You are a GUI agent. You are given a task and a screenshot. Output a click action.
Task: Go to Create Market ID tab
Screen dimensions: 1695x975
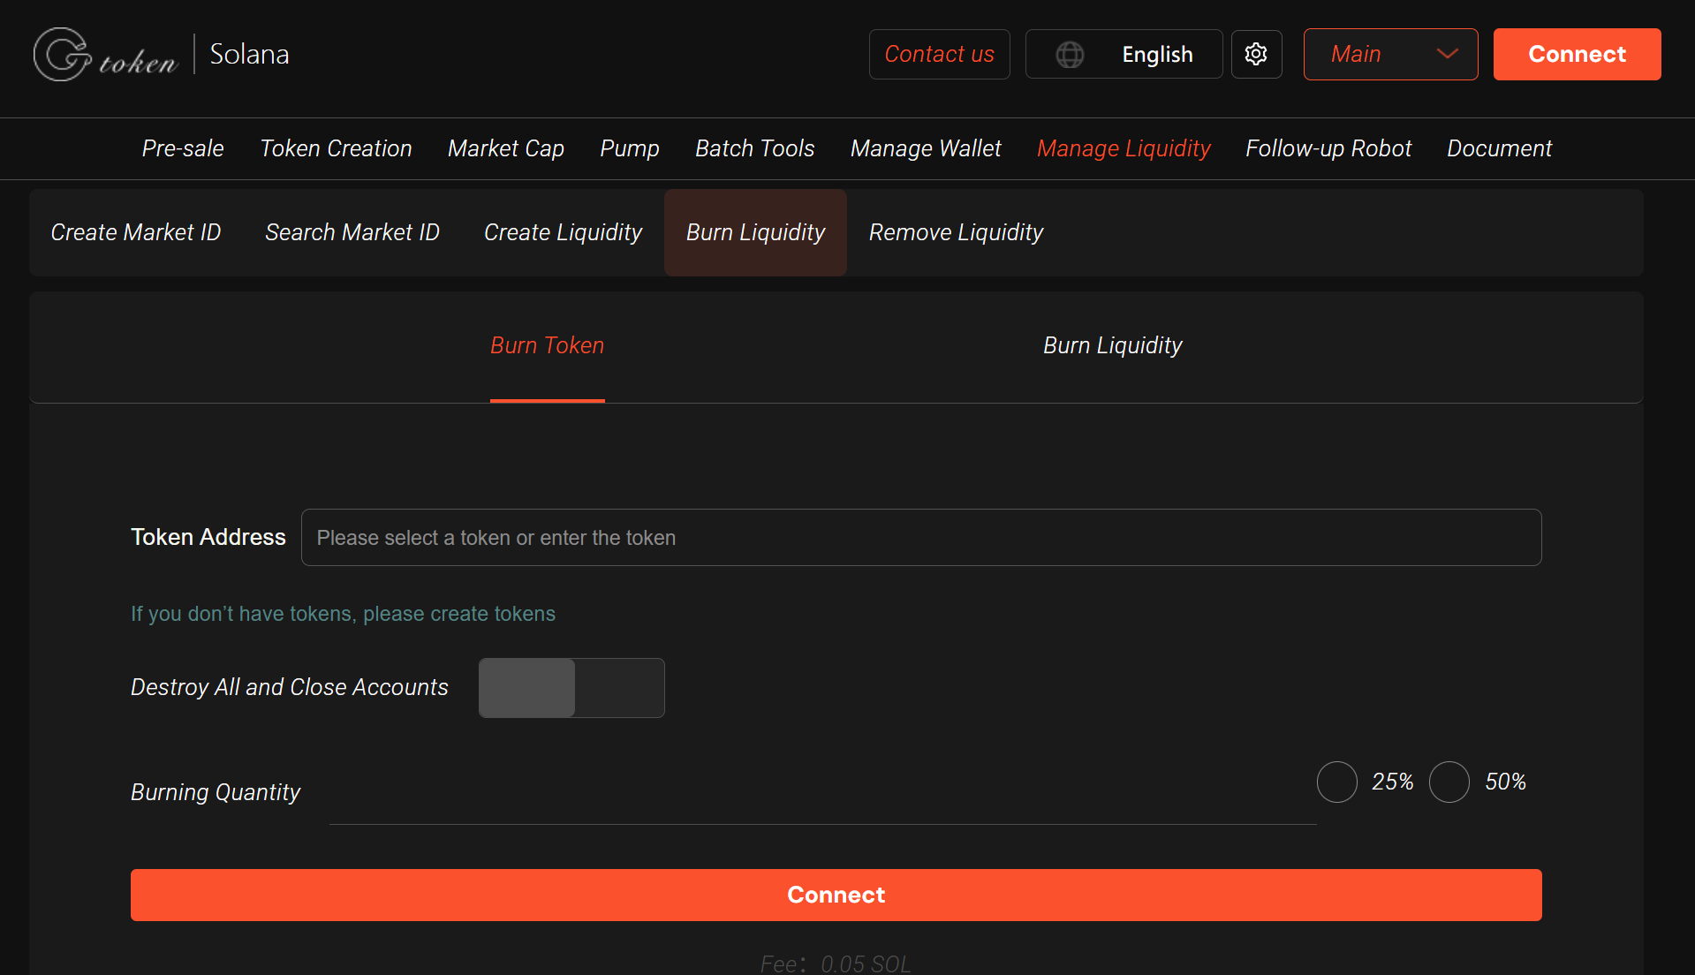[x=135, y=232]
